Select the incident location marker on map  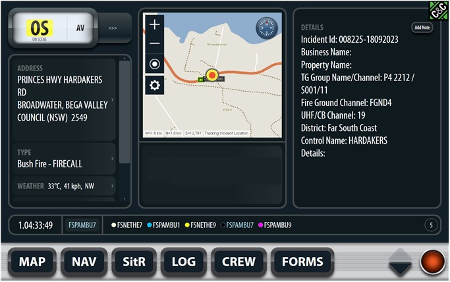click(x=212, y=75)
